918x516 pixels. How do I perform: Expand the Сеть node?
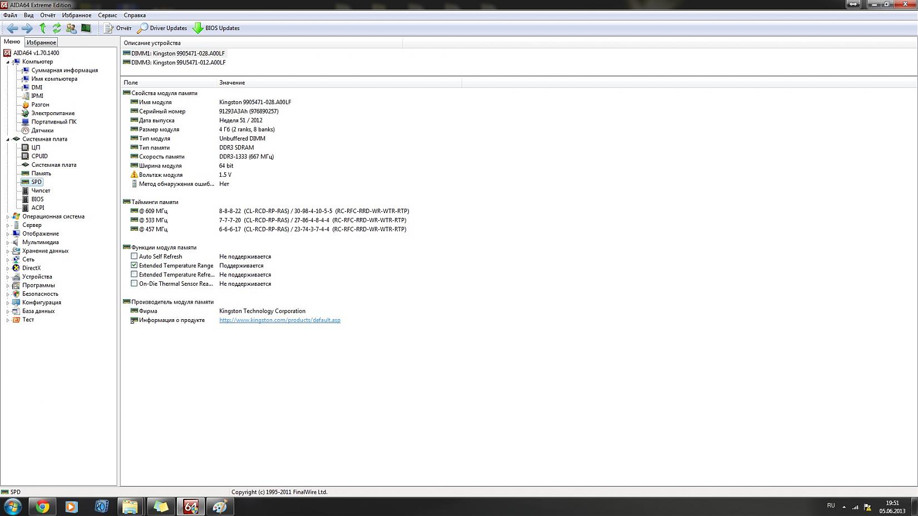point(8,260)
